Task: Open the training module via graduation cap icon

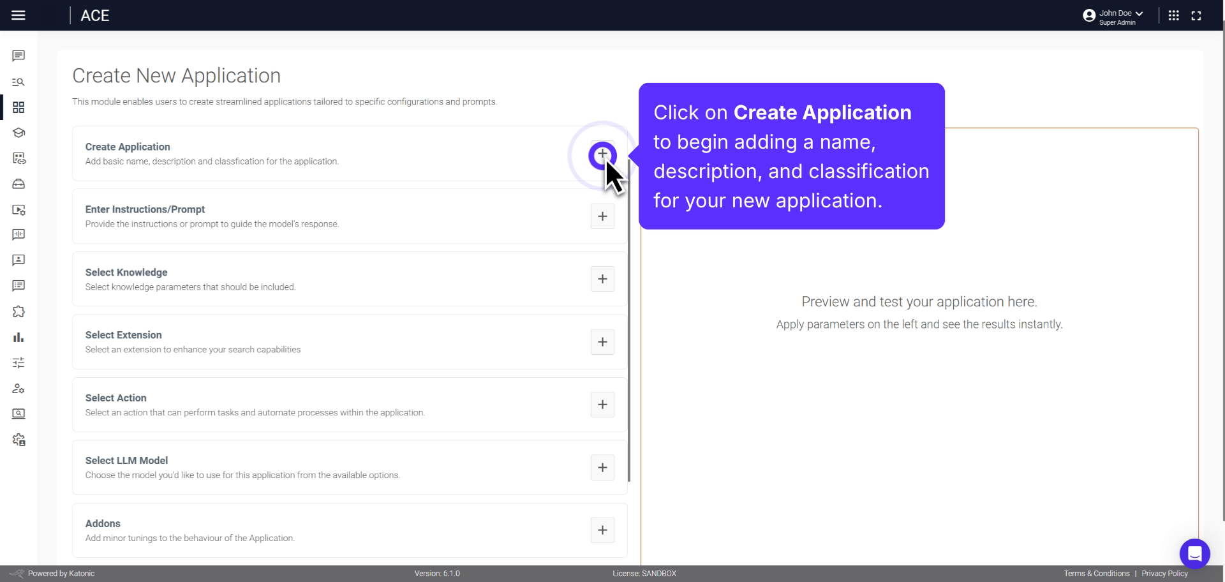Action: (19, 133)
